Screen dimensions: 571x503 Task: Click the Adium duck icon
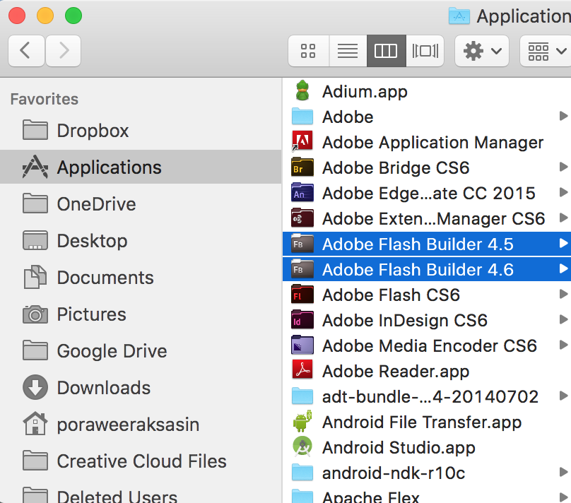point(302,90)
